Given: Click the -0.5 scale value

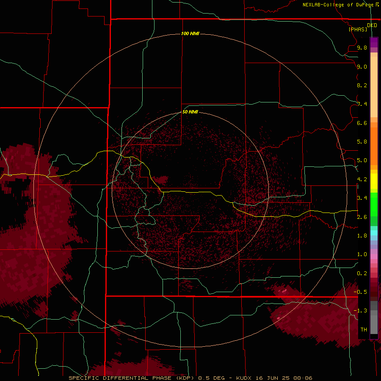Looking at the screenshot, I should pos(360,292).
